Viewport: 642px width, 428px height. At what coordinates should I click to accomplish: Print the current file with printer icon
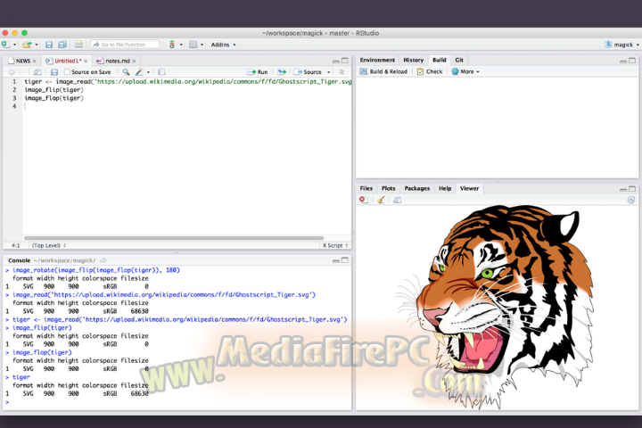(x=78, y=45)
